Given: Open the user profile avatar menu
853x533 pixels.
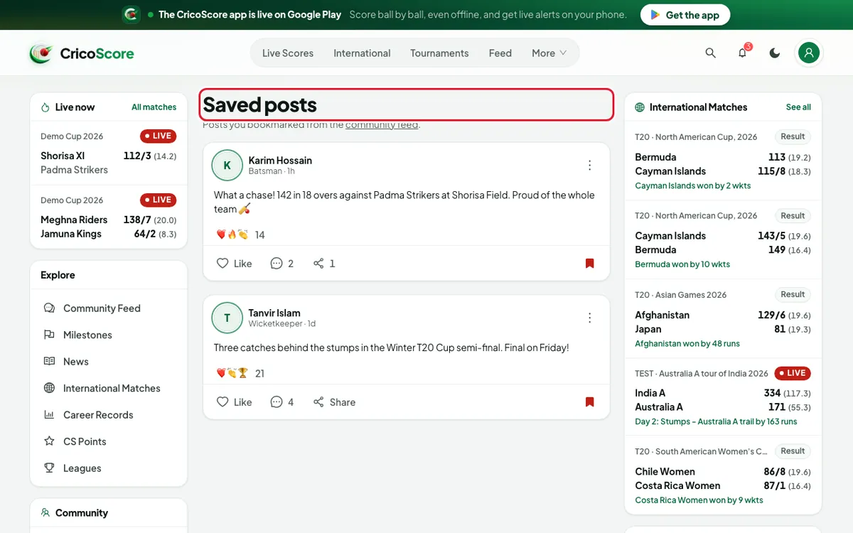Looking at the screenshot, I should pos(809,53).
